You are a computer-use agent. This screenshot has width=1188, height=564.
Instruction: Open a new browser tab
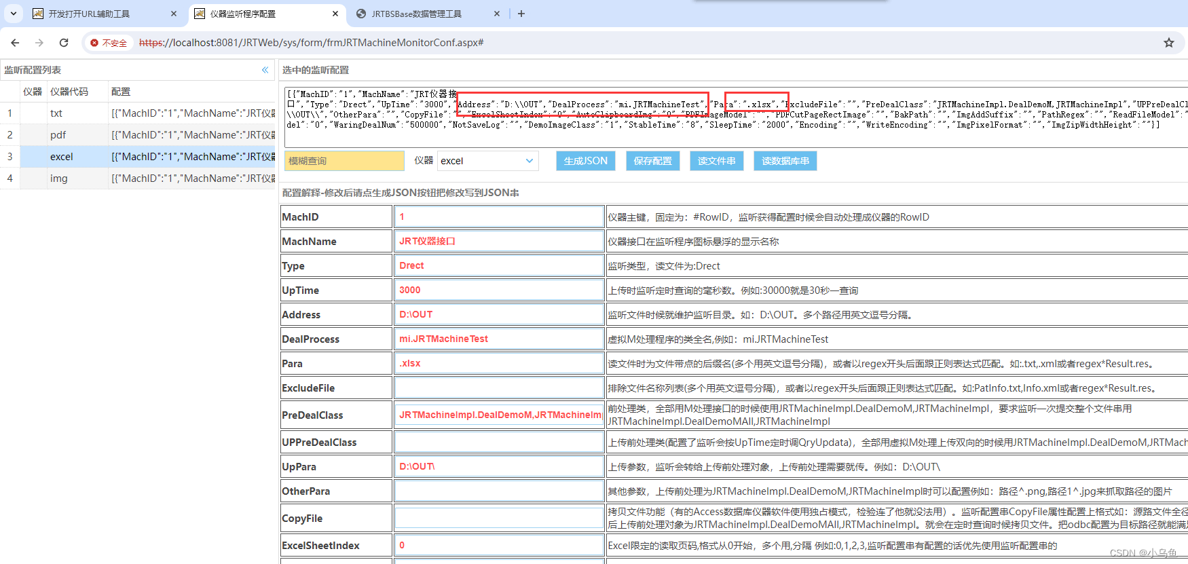point(521,14)
